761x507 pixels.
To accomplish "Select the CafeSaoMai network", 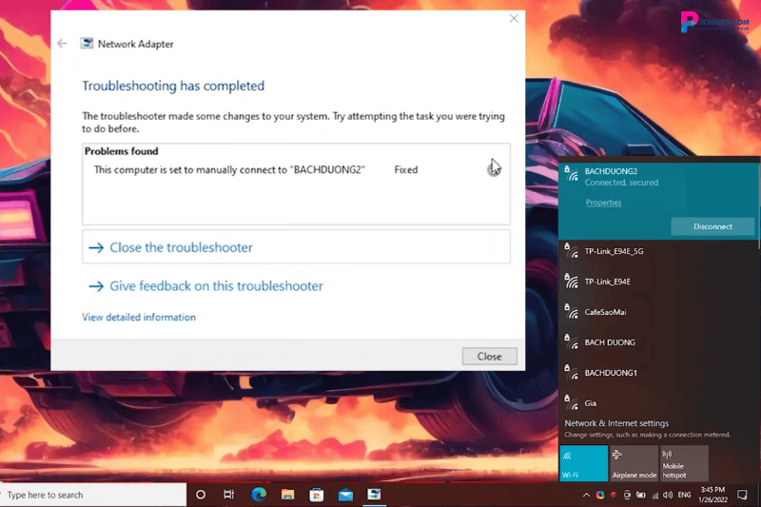I will pos(605,312).
